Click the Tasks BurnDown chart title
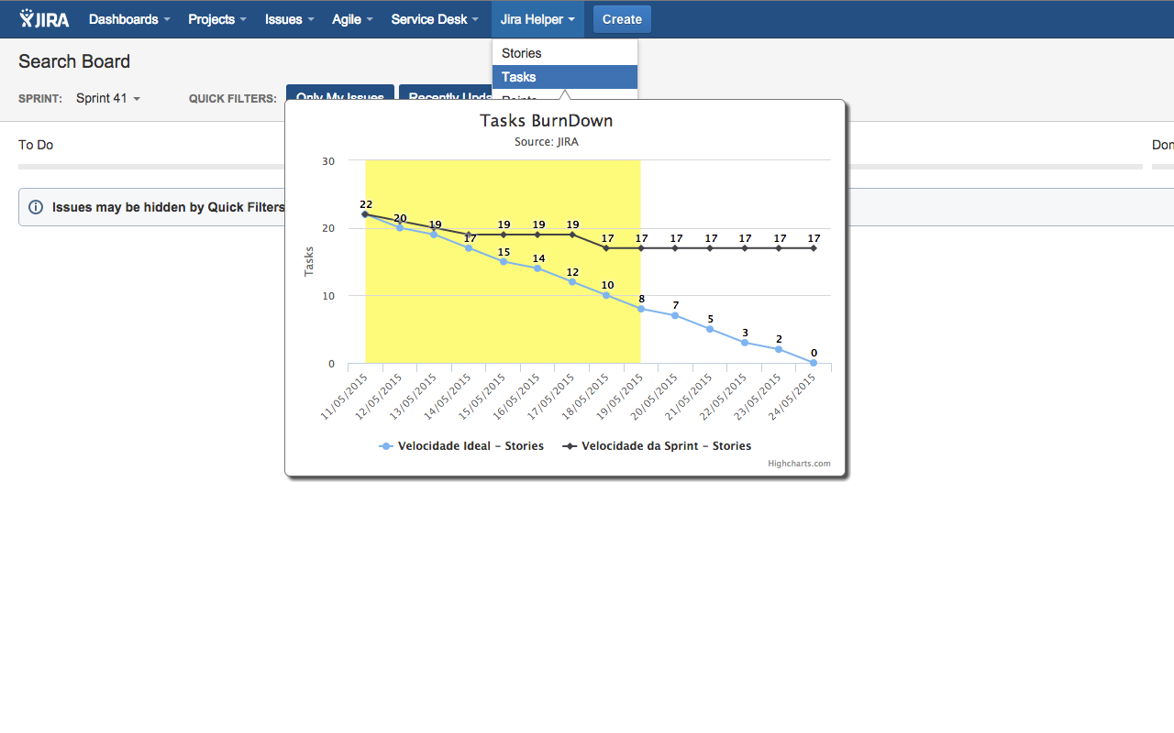Image resolution: width=1174 pixels, height=733 pixels. (547, 120)
